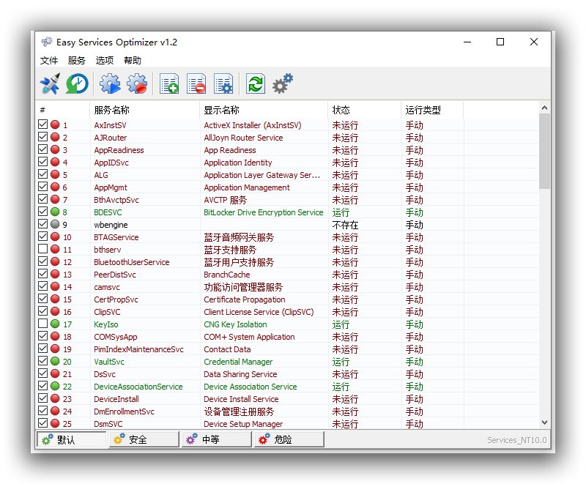Click Data Sharing Service display name
The height and width of the screenshot is (484, 586).
pyautogui.click(x=240, y=374)
